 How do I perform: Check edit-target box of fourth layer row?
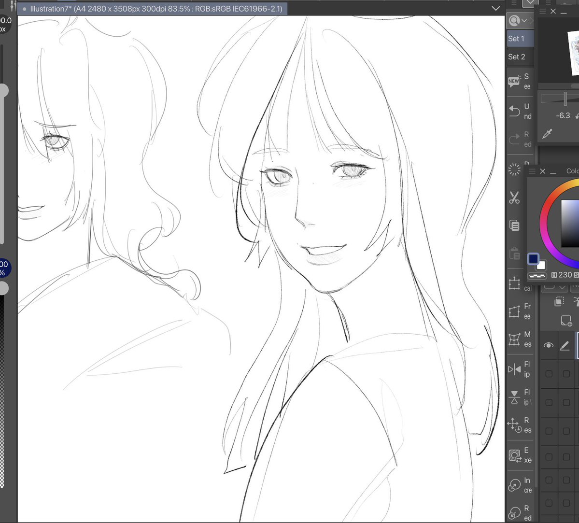(x=566, y=431)
